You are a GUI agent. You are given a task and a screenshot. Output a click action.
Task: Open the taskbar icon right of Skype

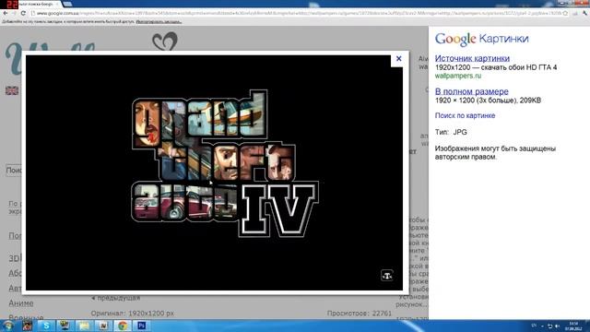[65, 326]
